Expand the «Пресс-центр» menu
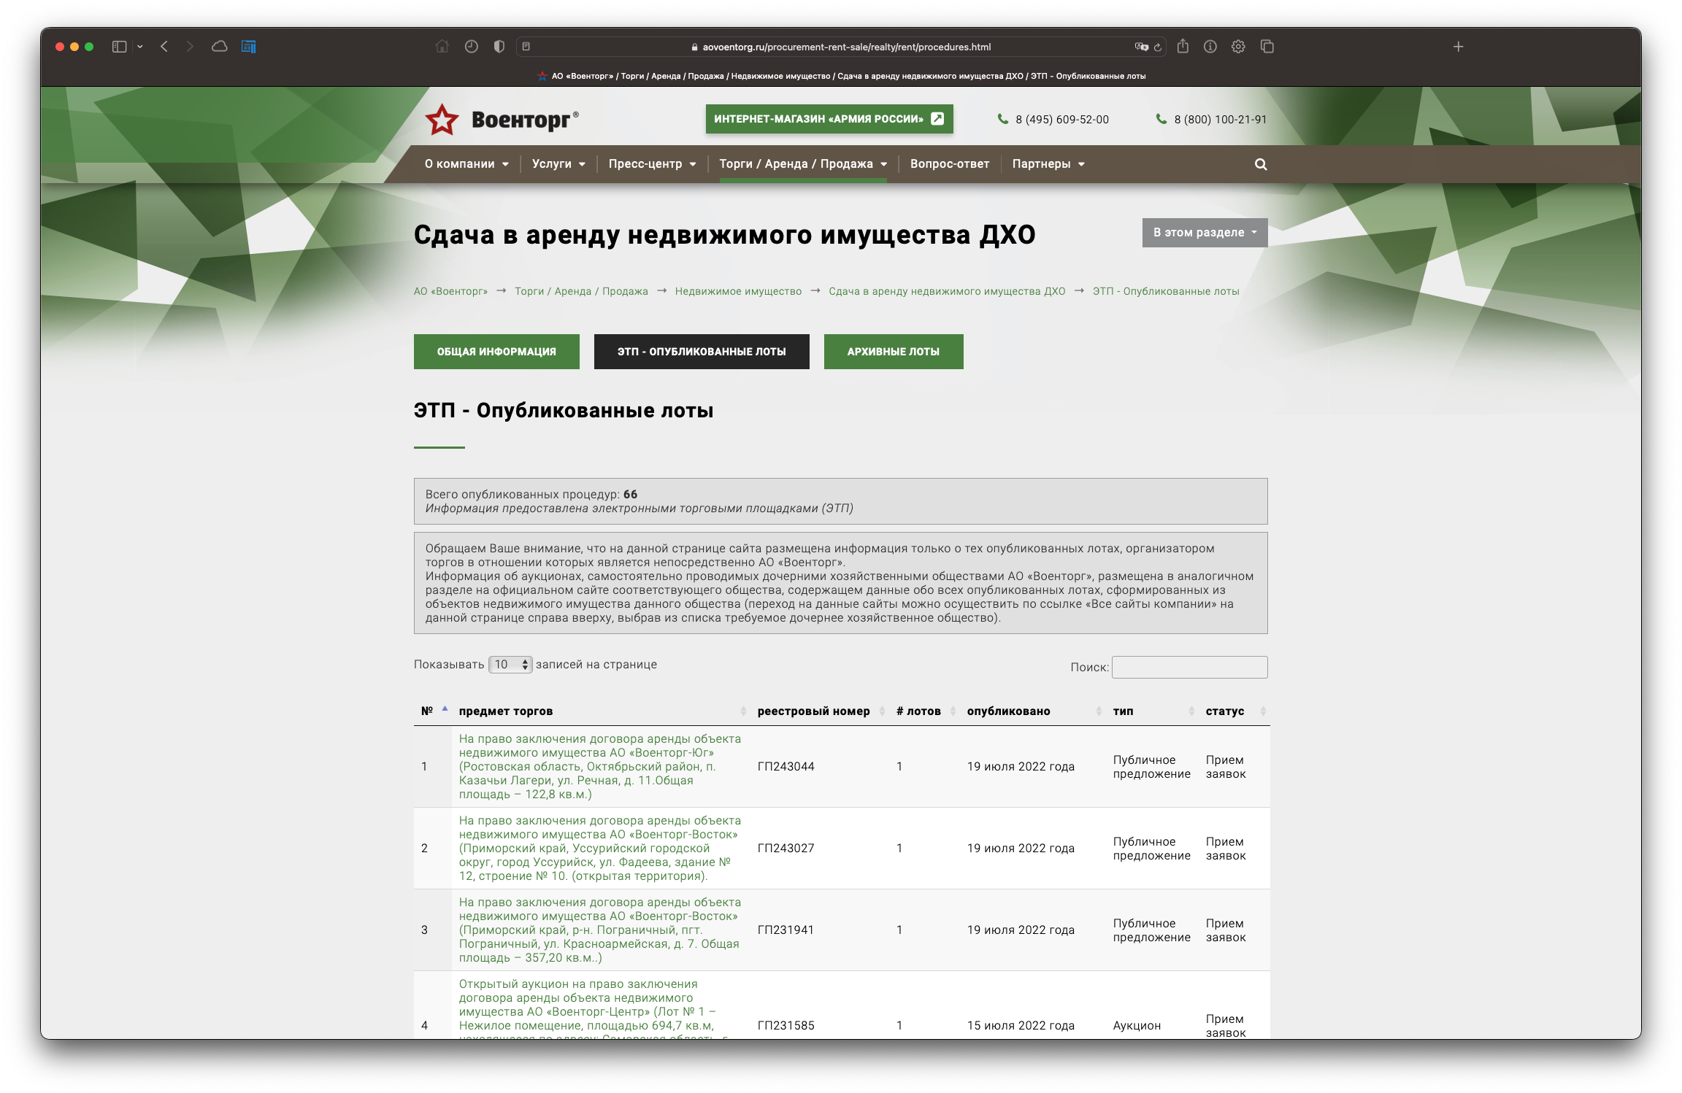The image size is (1682, 1093). pyautogui.click(x=652, y=164)
